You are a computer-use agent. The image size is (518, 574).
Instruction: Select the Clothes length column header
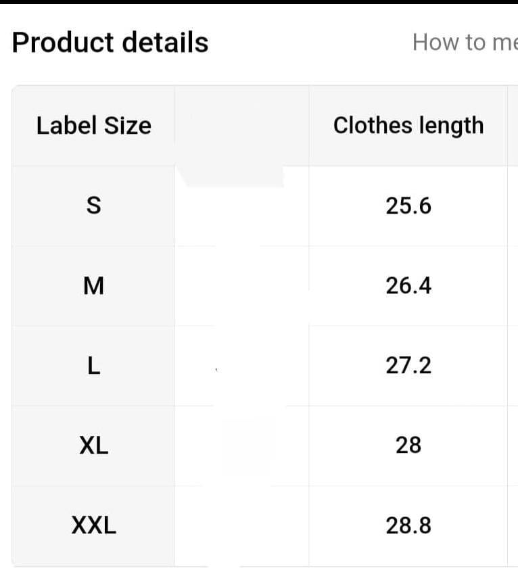[x=408, y=126]
